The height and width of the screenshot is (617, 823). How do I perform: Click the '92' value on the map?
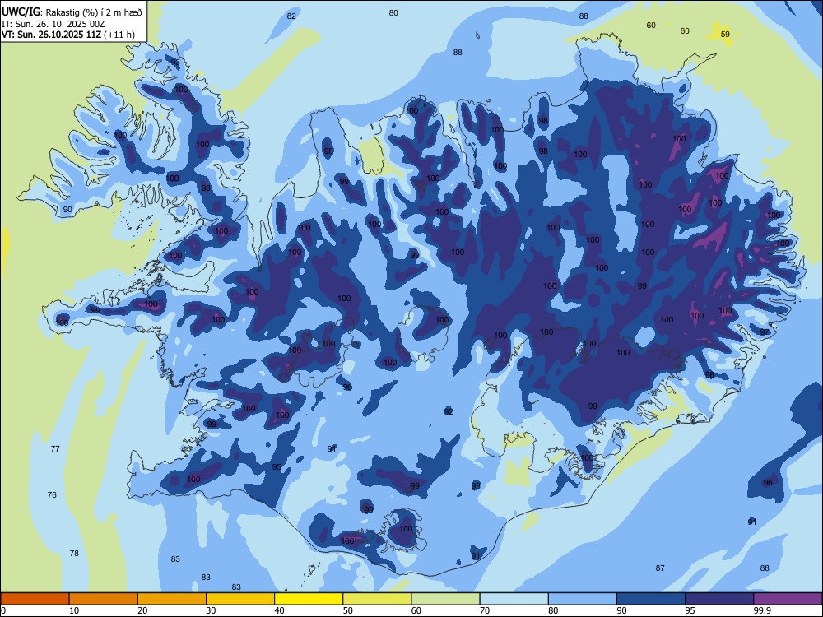(x=449, y=411)
